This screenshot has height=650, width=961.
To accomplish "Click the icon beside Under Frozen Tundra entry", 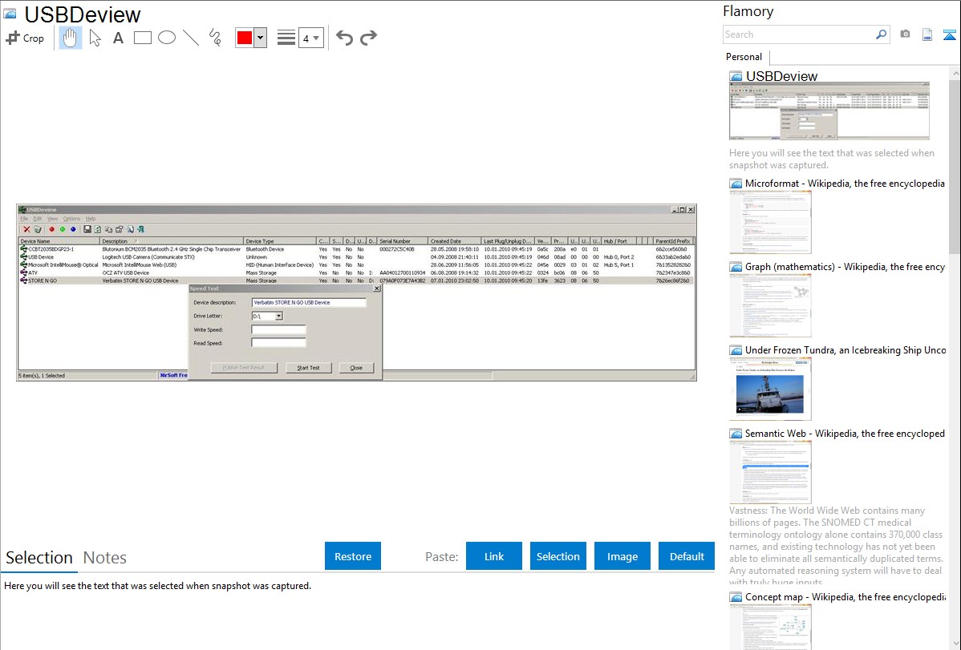I will (x=736, y=350).
